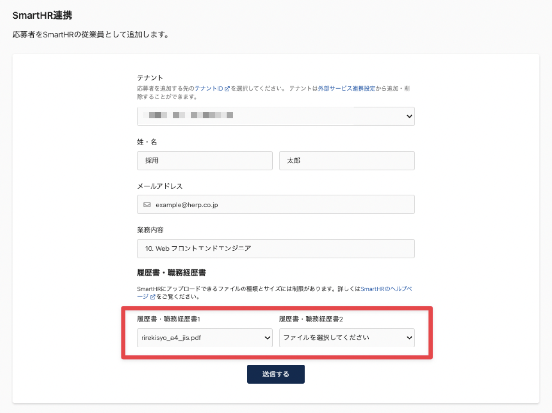This screenshot has width=552, height=413.
Task: Click the テナント field label
Action: tap(150, 78)
